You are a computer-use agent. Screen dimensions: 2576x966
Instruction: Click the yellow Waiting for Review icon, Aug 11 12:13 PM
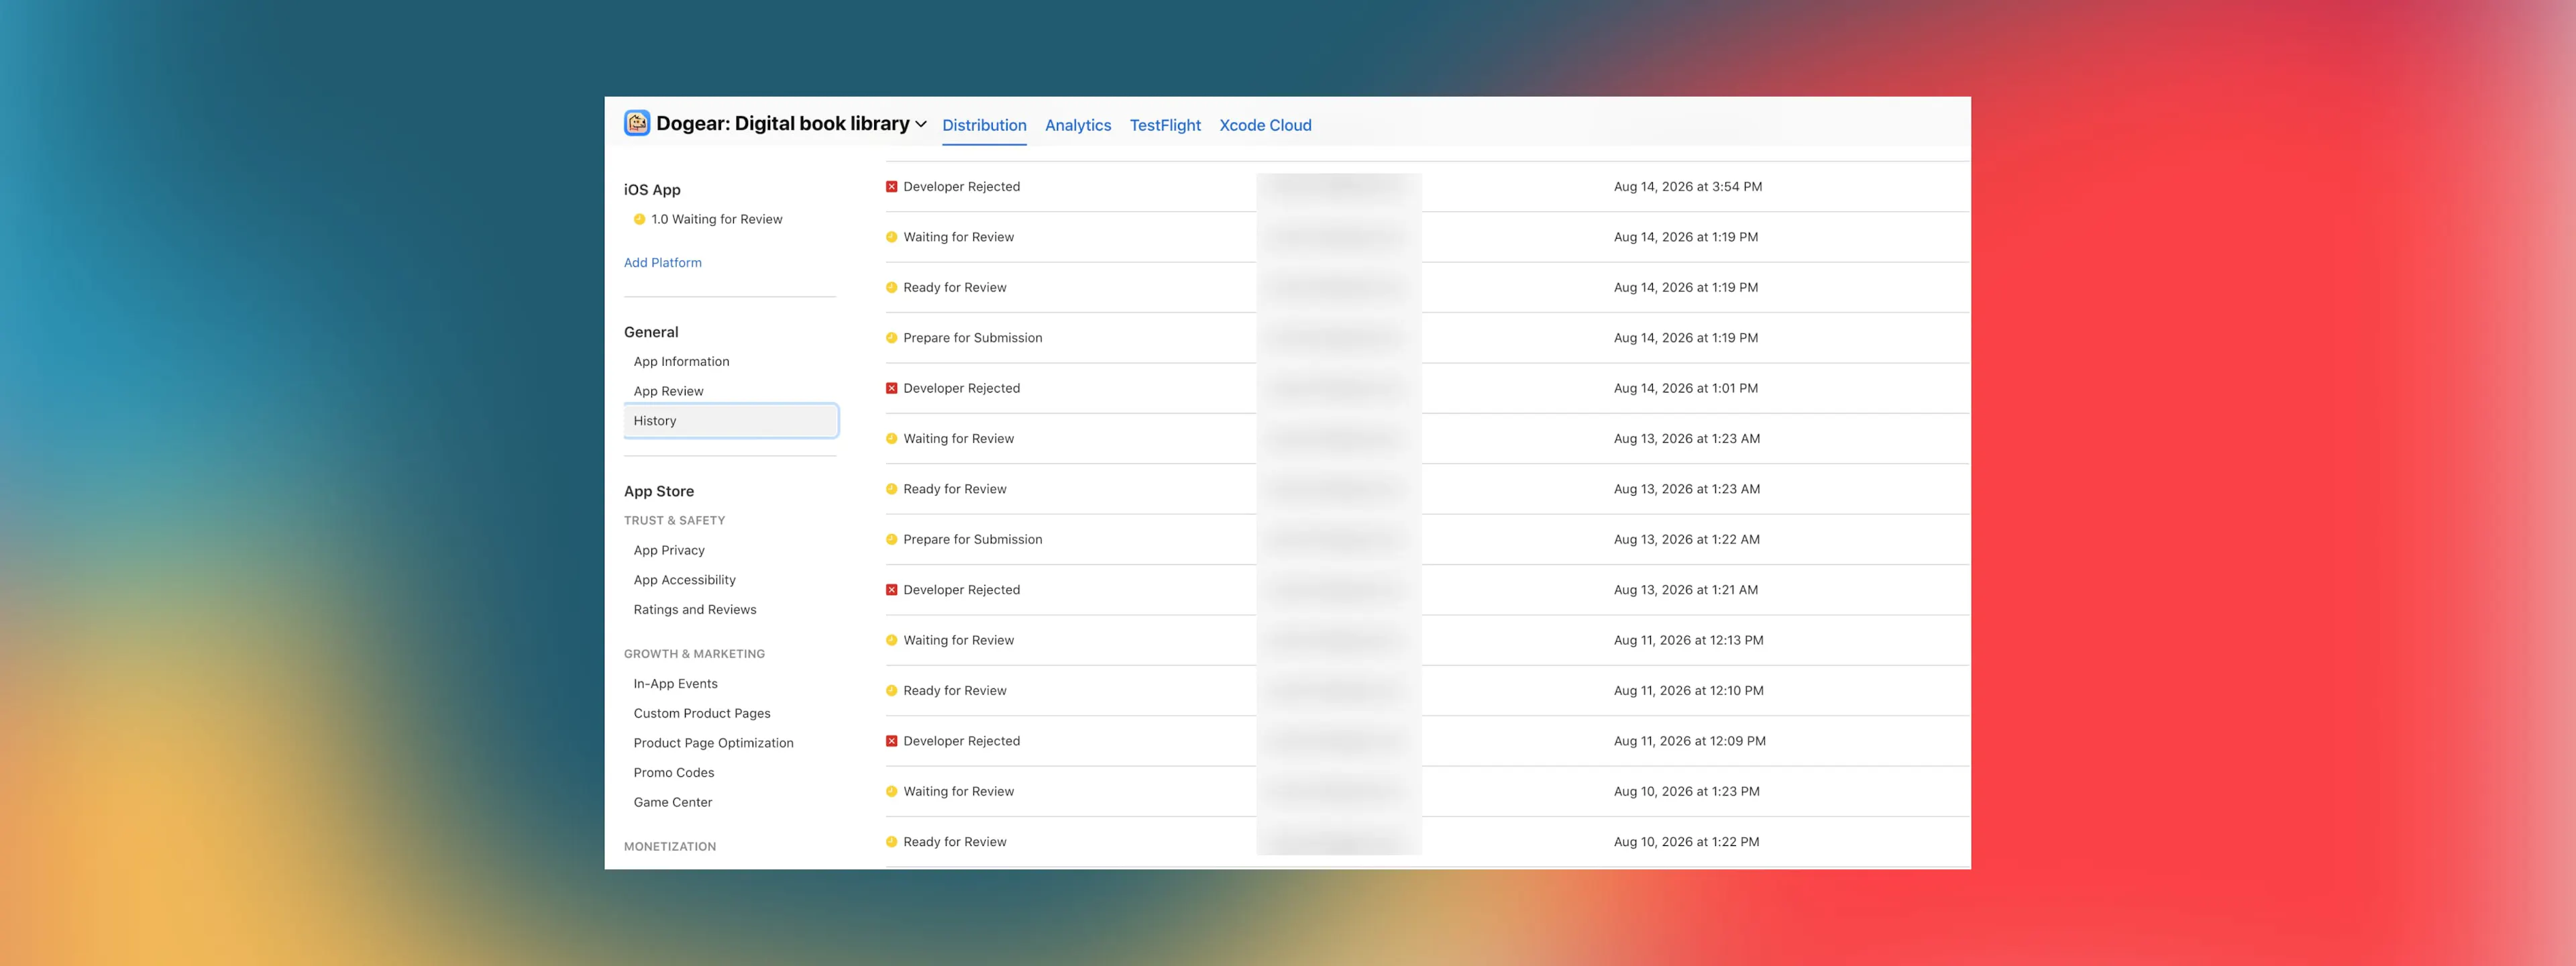click(891, 640)
